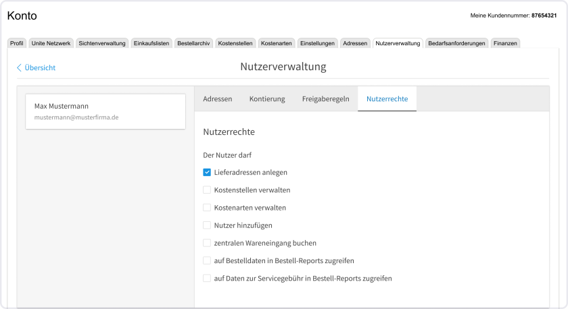
Task: Switch to the Bestellarchiv tab
Action: point(193,43)
